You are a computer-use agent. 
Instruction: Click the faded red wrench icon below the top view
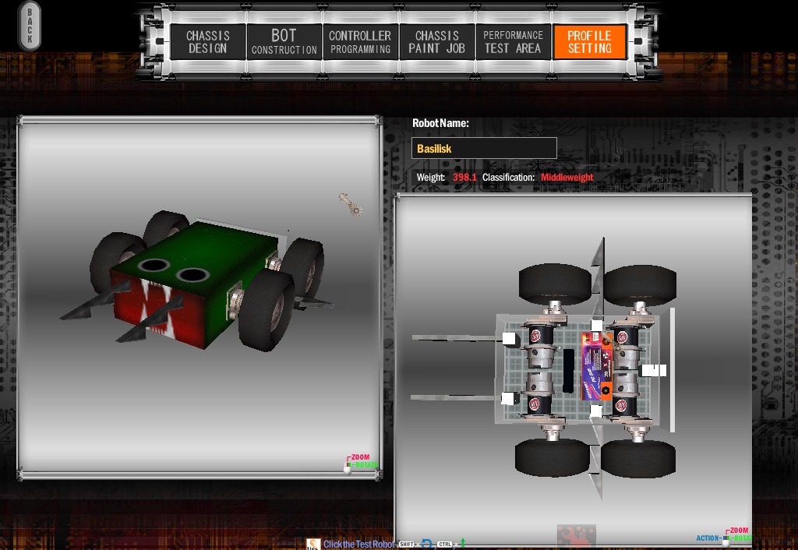point(576,536)
